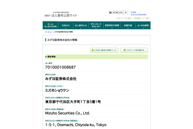193x129 pixels.
Task: Open the read-aloud widget menu icon
Action: [x=110, y=13]
